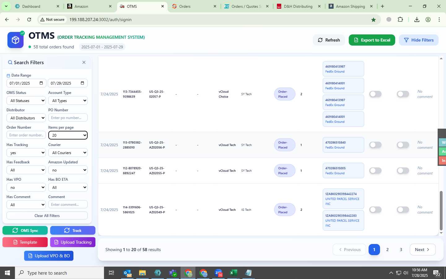Click Export to Excel button
The width and height of the screenshot is (446, 279).
tap(372, 40)
